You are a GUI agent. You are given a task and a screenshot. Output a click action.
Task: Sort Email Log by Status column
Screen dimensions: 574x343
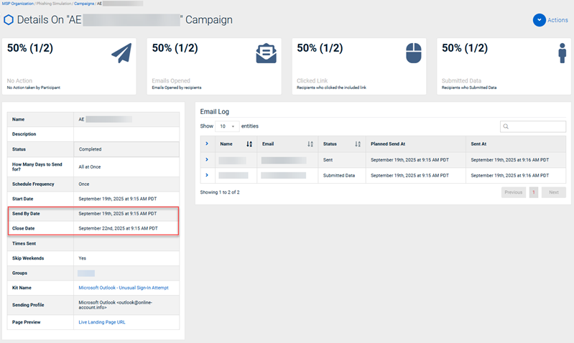[x=358, y=144]
